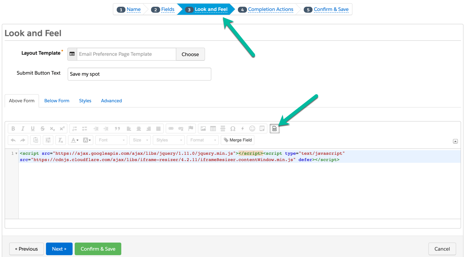466x257 pixels.
Task: Click the block quote icon
Action: [x=117, y=129]
